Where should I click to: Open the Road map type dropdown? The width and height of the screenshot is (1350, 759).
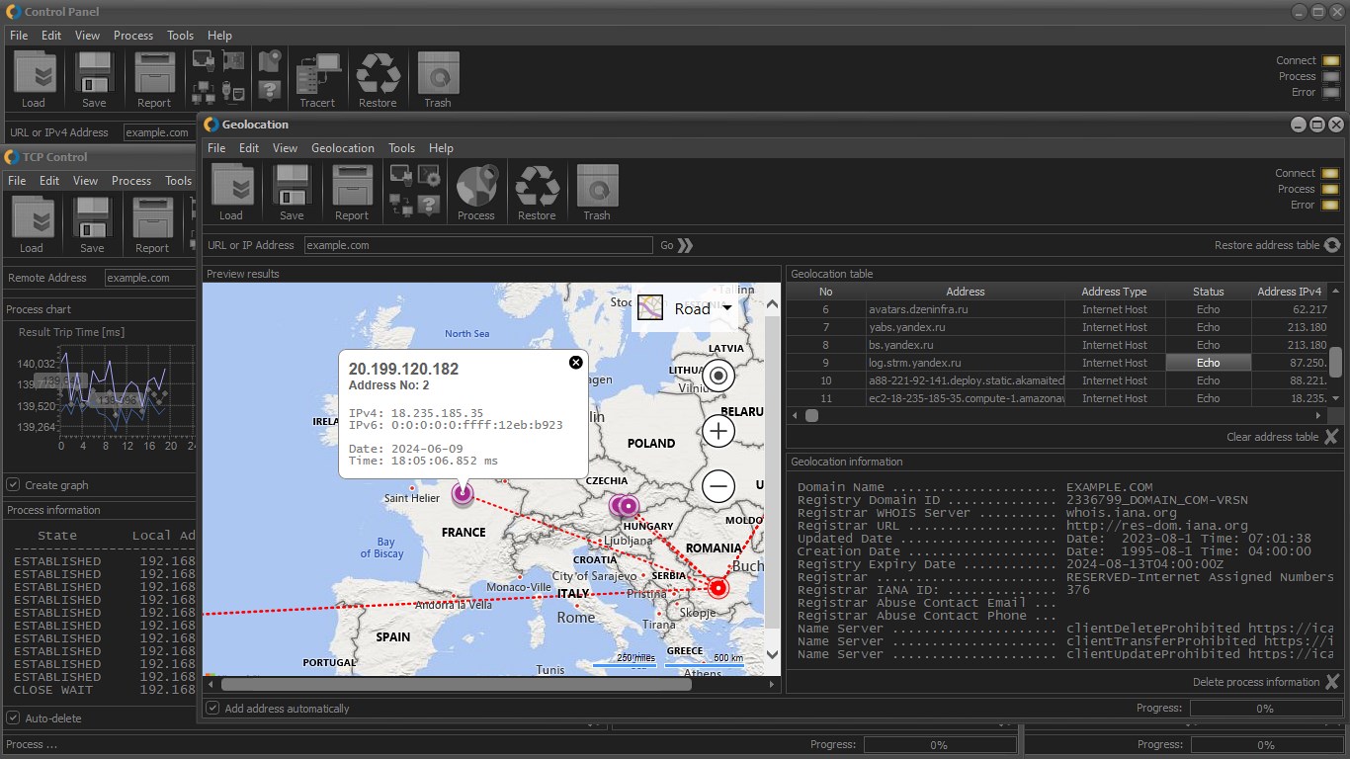pos(691,308)
